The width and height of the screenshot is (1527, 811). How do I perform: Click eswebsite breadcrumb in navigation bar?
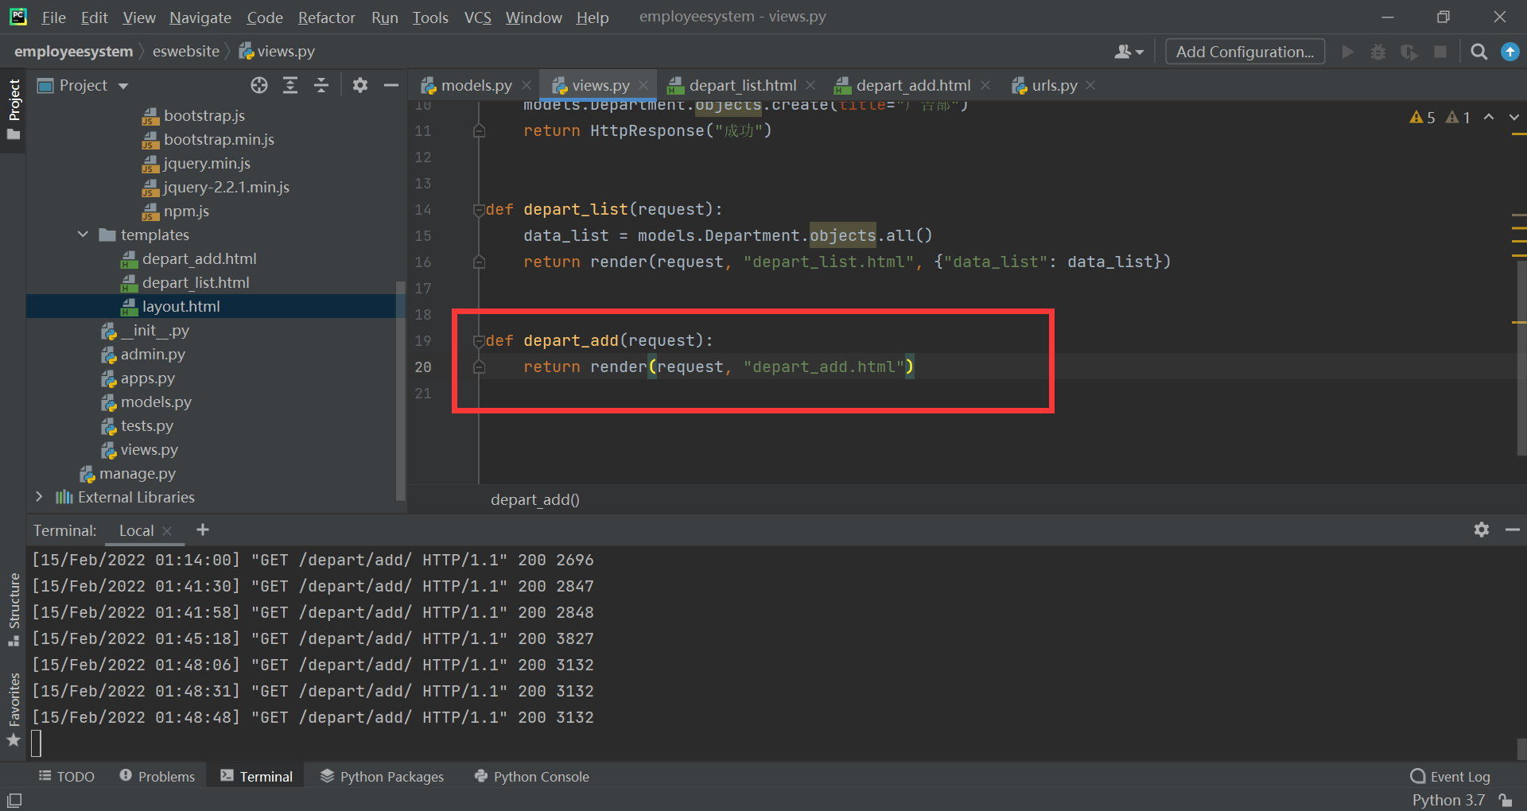[185, 52]
